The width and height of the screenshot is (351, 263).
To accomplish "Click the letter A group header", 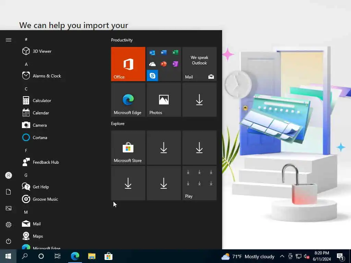I will [x=26, y=64].
